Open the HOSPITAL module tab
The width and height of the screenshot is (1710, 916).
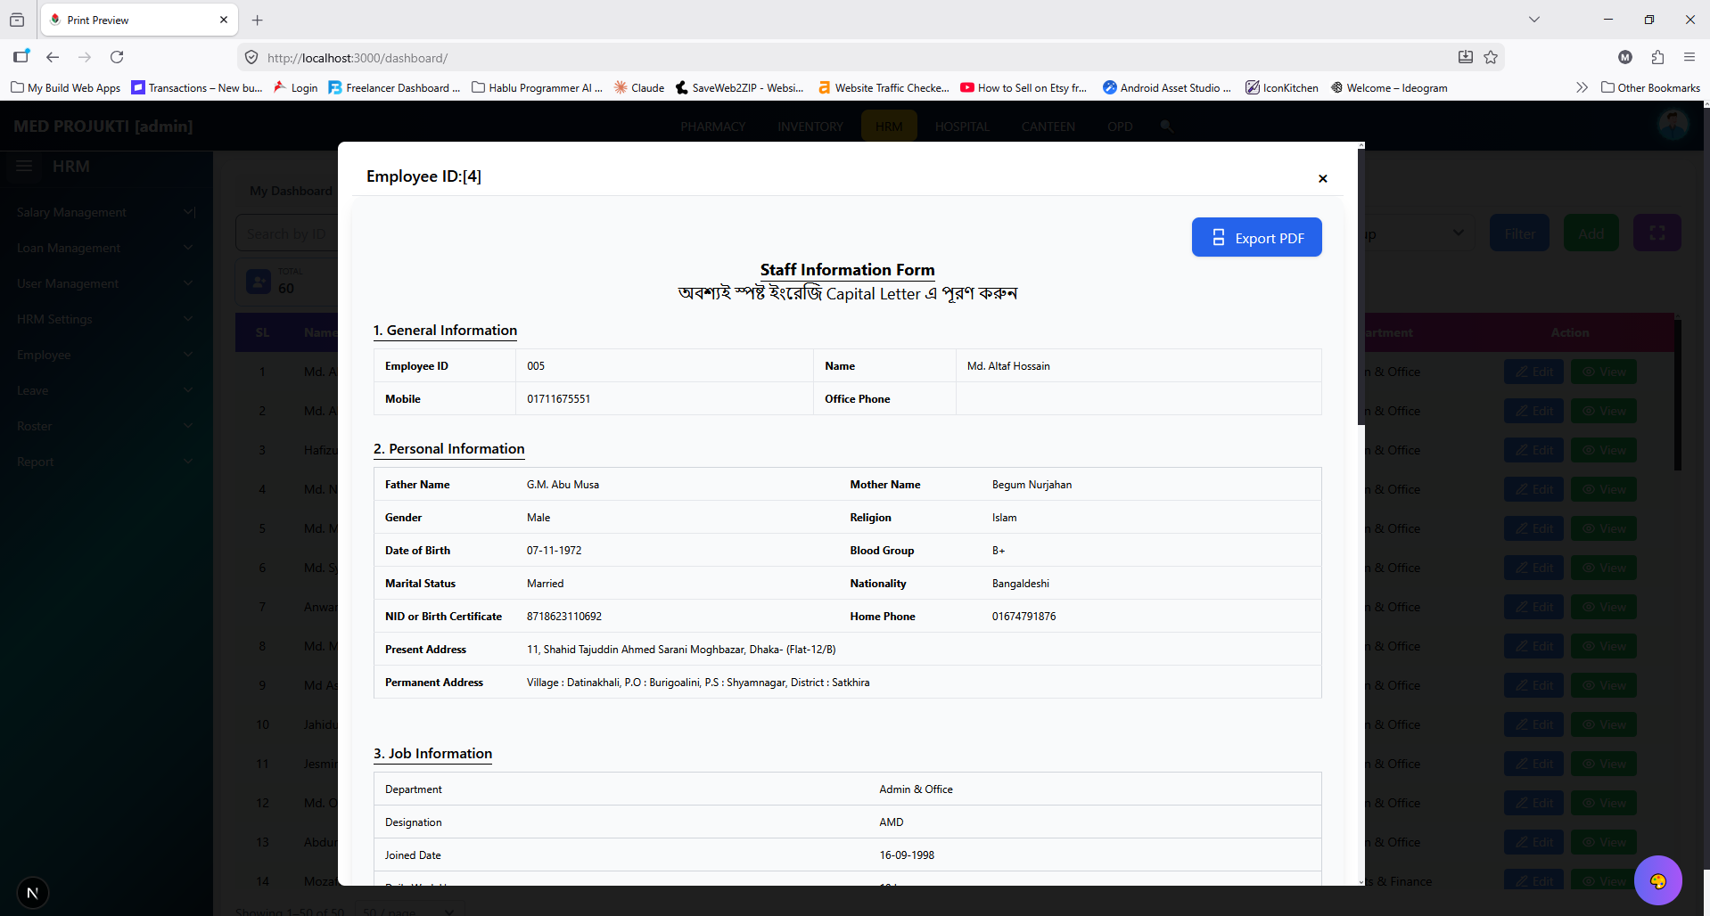point(962,127)
